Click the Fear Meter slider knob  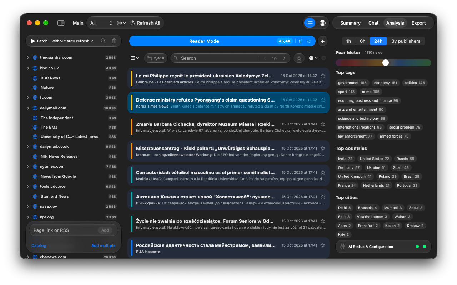(x=386, y=63)
